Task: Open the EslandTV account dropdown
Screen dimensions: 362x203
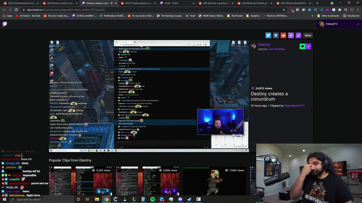Action: pyautogui.click(x=339, y=24)
